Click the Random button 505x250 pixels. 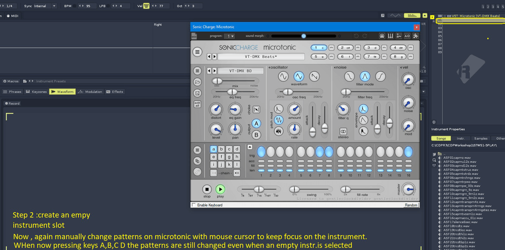[x=411, y=205]
